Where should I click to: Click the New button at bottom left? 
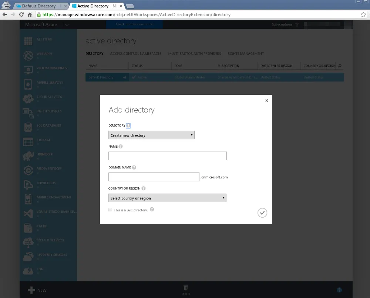click(37, 290)
